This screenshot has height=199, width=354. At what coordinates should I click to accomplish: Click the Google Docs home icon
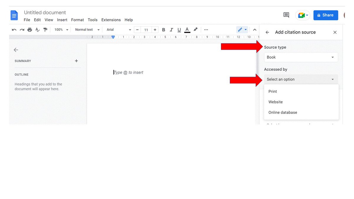click(x=14, y=15)
